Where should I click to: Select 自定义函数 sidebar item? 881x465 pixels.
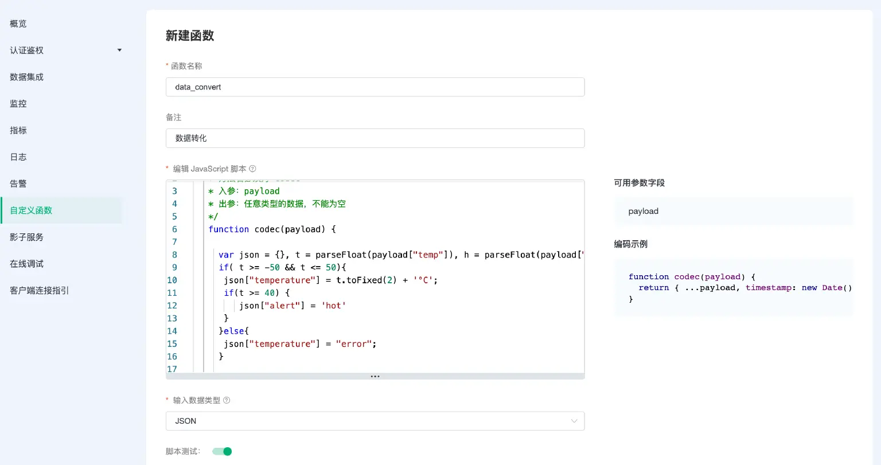point(32,210)
